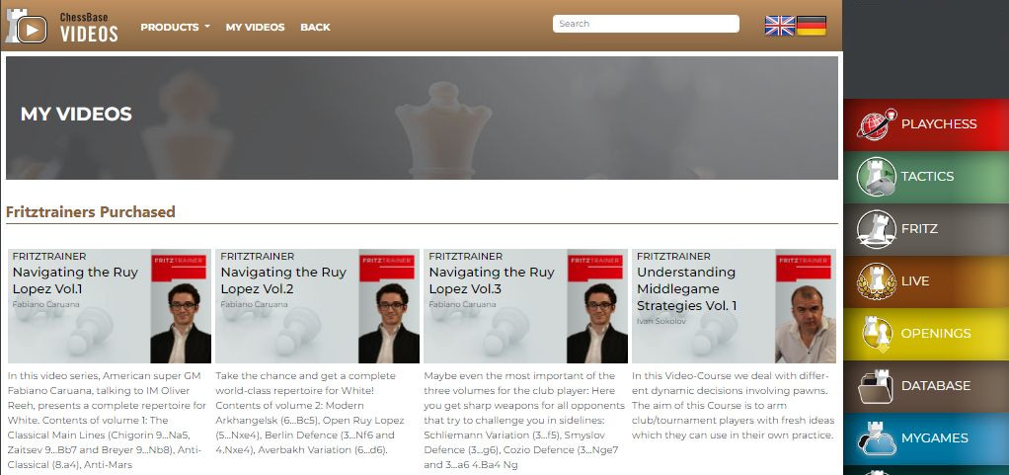
Task: Go to My Videos in navbar
Action: (x=255, y=27)
